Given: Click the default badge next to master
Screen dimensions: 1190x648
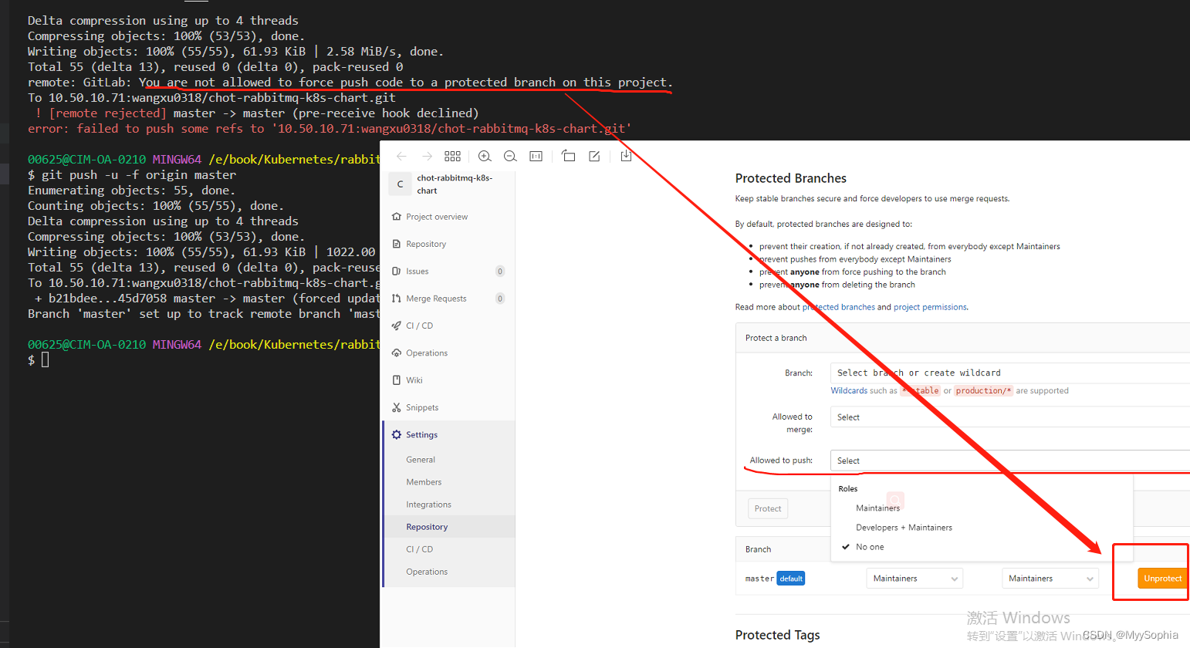Looking at the screenshot, I should tap(790, 579).
